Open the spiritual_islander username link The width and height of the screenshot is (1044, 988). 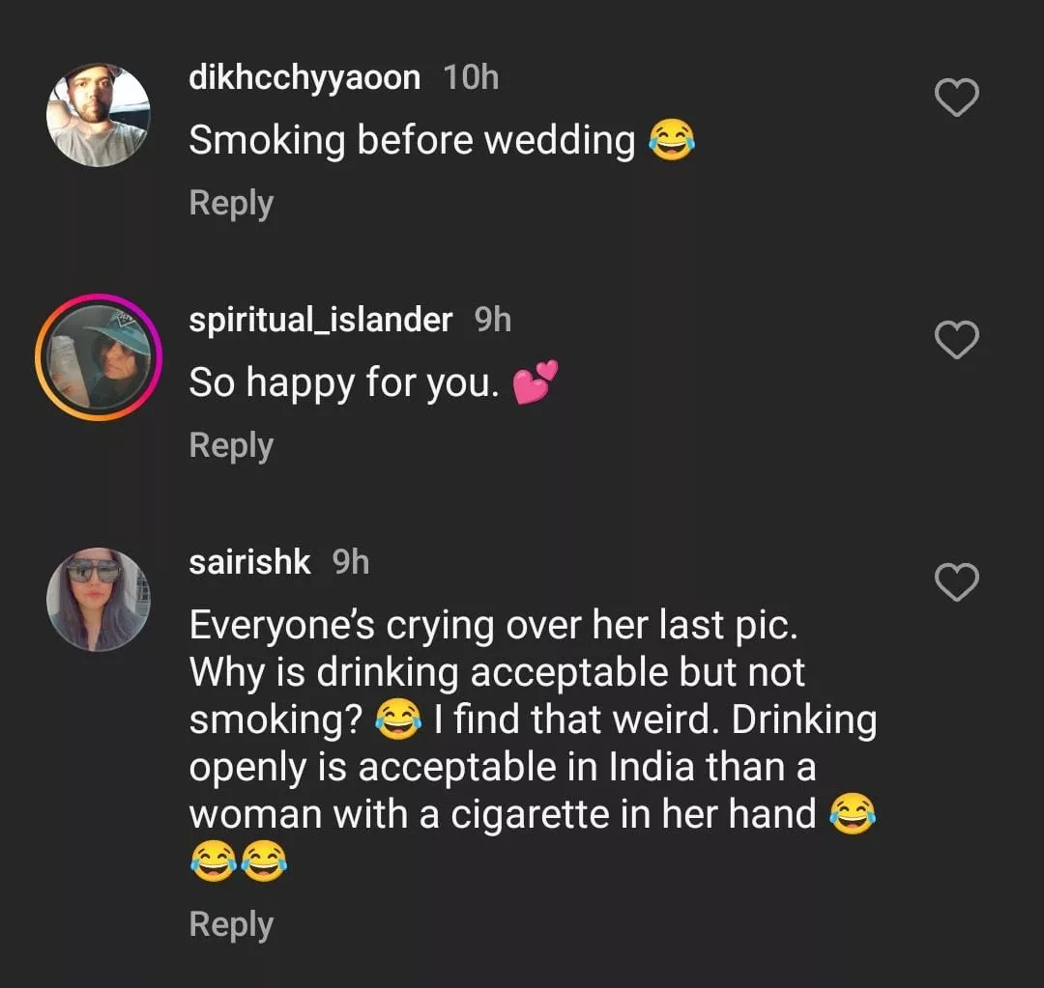pyautogui.click(x=320, y=320)
